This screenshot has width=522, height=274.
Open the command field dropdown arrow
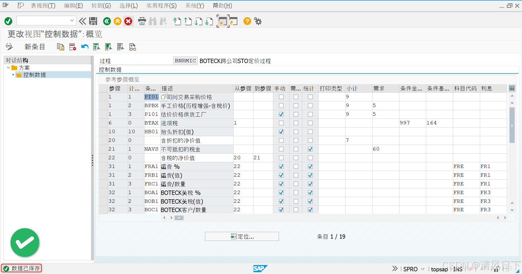pyautogui.click(x=72, y=20)
